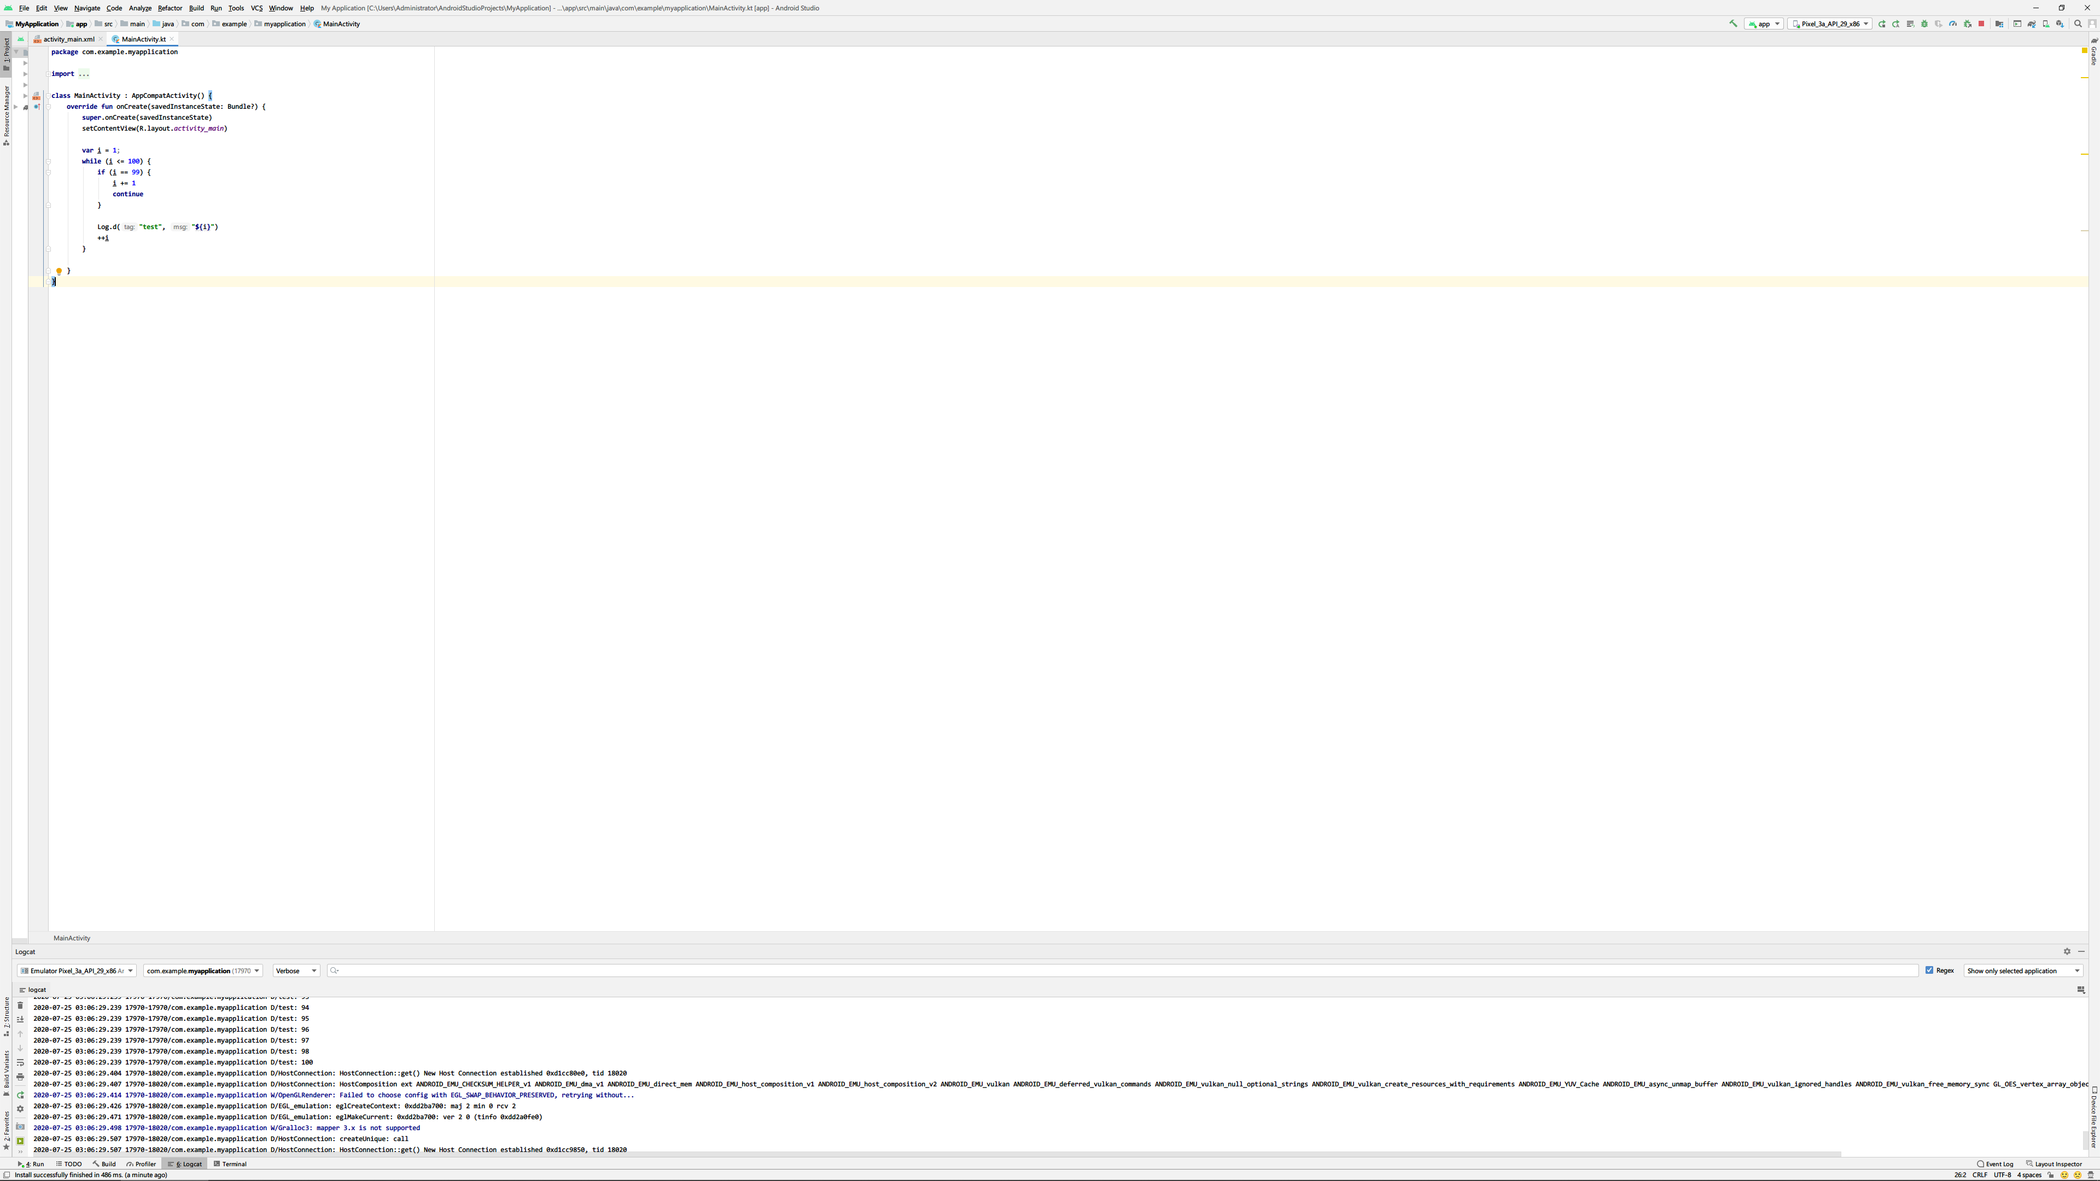Image resolution: width=2100 pixels, height=1181 pixels.
Task: Toggle soft-wrap in logcat sidebar
Action: (20, 1063)
